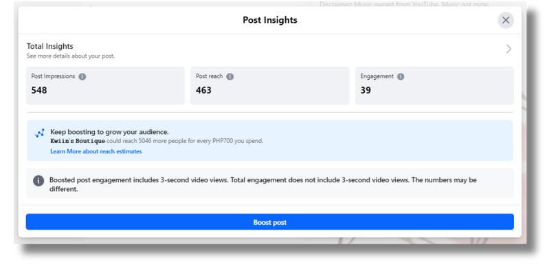This screenshot has width=558, height=264.
Task: Click the Kwiin's Boutique page name
Action: click(x=78, y=141)
